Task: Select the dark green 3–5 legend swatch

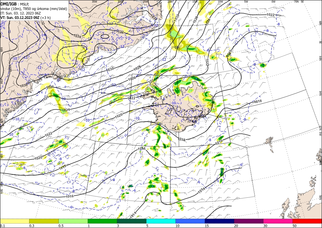Action: (132, 221)
